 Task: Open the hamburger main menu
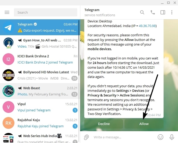click(7, 12)
